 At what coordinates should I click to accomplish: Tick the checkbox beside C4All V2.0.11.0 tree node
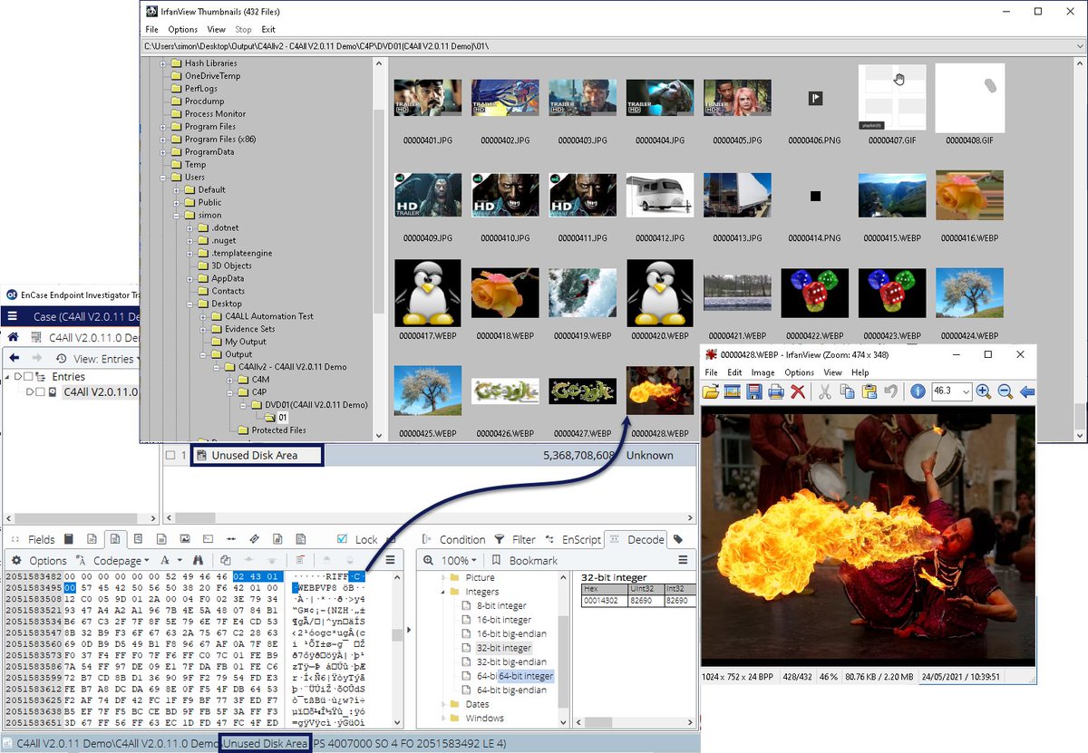tap(40, 392)
